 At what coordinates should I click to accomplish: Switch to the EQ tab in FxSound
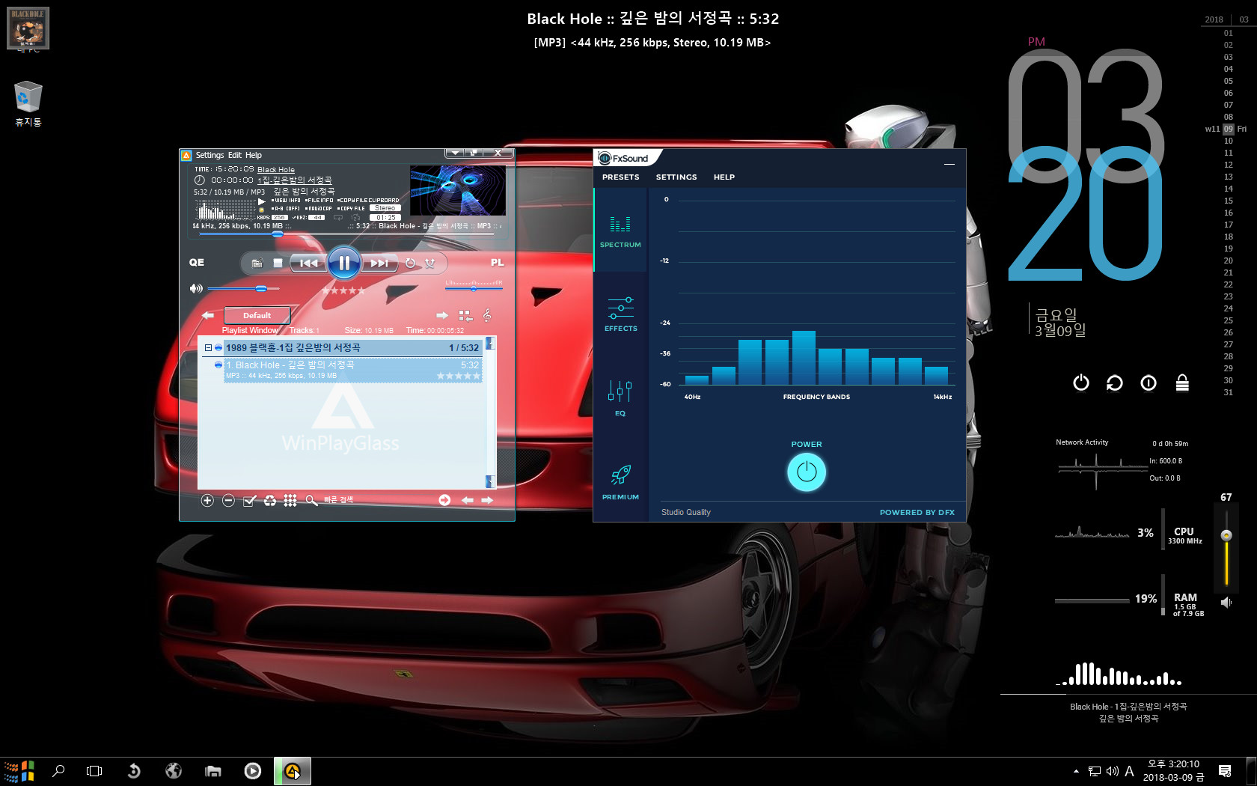coord(620,397)
